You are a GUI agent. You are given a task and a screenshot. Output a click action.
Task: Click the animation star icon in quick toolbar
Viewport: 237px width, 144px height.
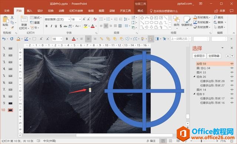[x=164, y=39]
